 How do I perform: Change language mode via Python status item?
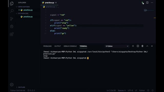142,90
